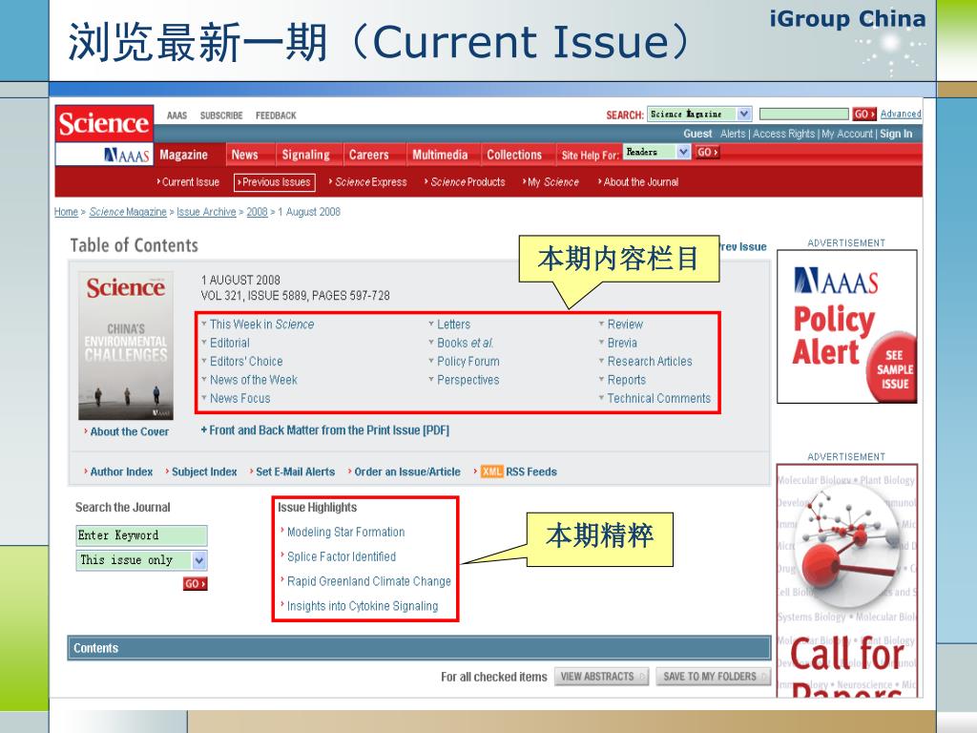Viewport: 977px width, 733px height.
Task: Open the This issue only dropdown
Action: click(141, 560)
